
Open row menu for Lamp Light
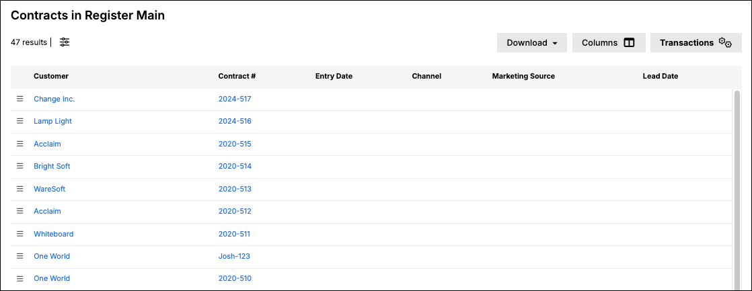(x=20, y=121)
